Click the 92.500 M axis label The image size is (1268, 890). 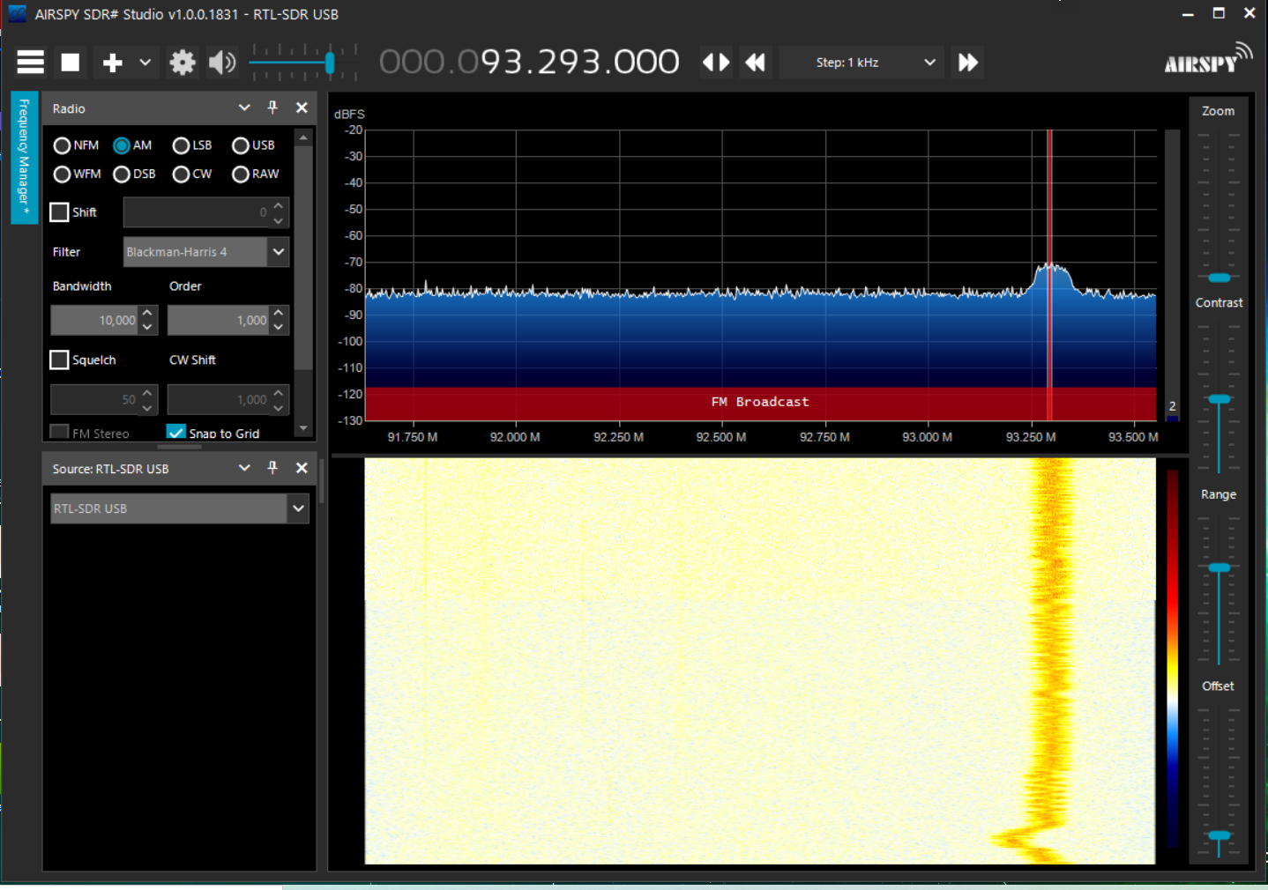(721, 437)
